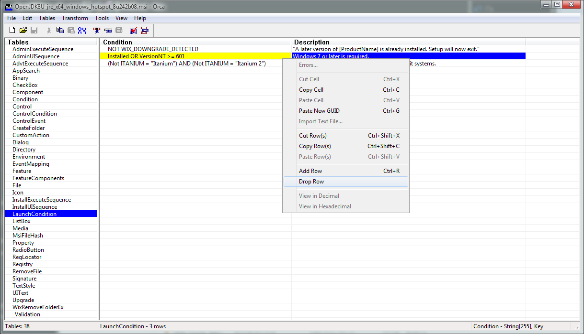The width and height of the screenshot is (584, 334).
Task: Click the Dialog Preview toolbar icon
Action: click(x=144, y=30)
